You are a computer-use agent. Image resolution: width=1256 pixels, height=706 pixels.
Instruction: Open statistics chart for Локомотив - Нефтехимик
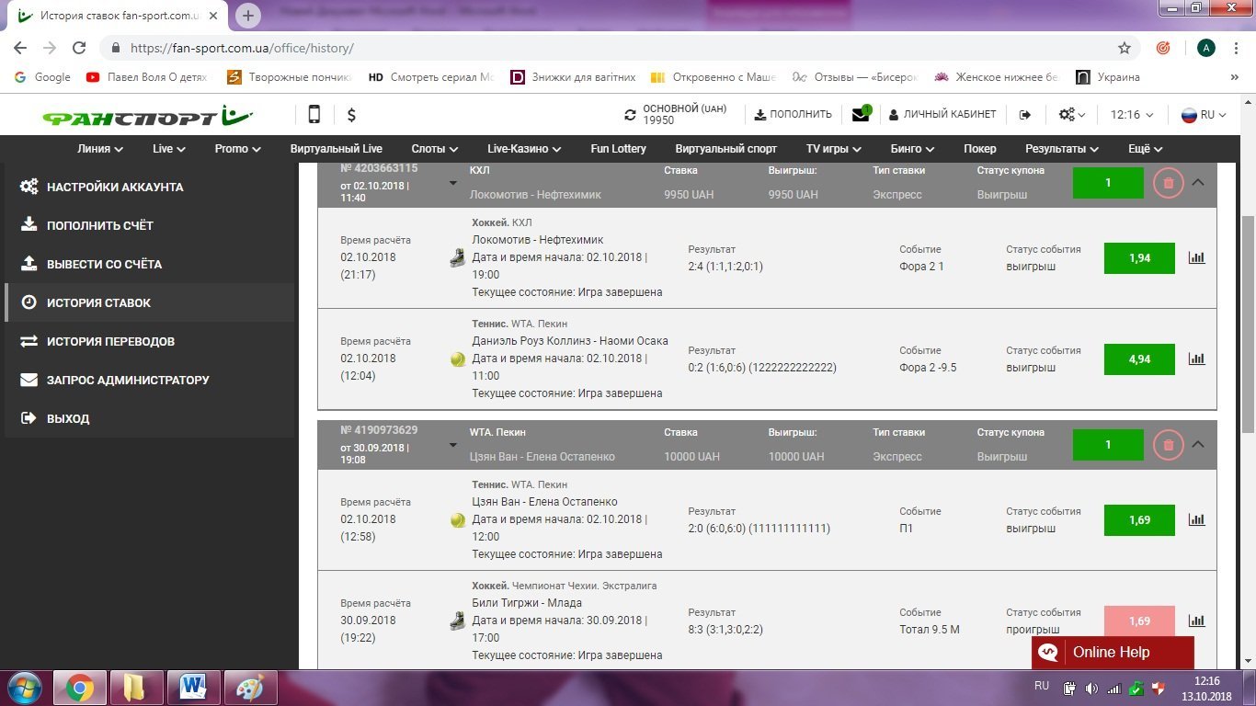pyautogui.click(x=1196, y=258)
